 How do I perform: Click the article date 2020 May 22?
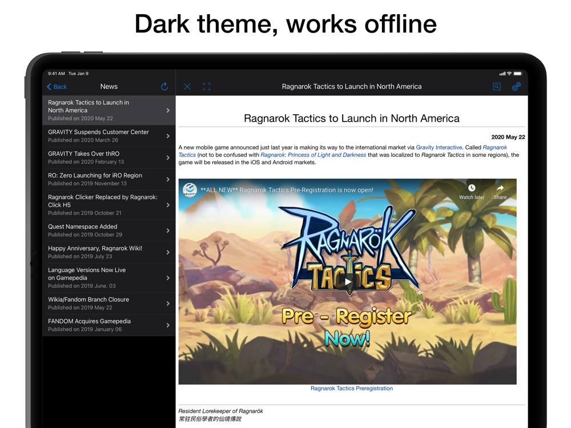point(508,137)
